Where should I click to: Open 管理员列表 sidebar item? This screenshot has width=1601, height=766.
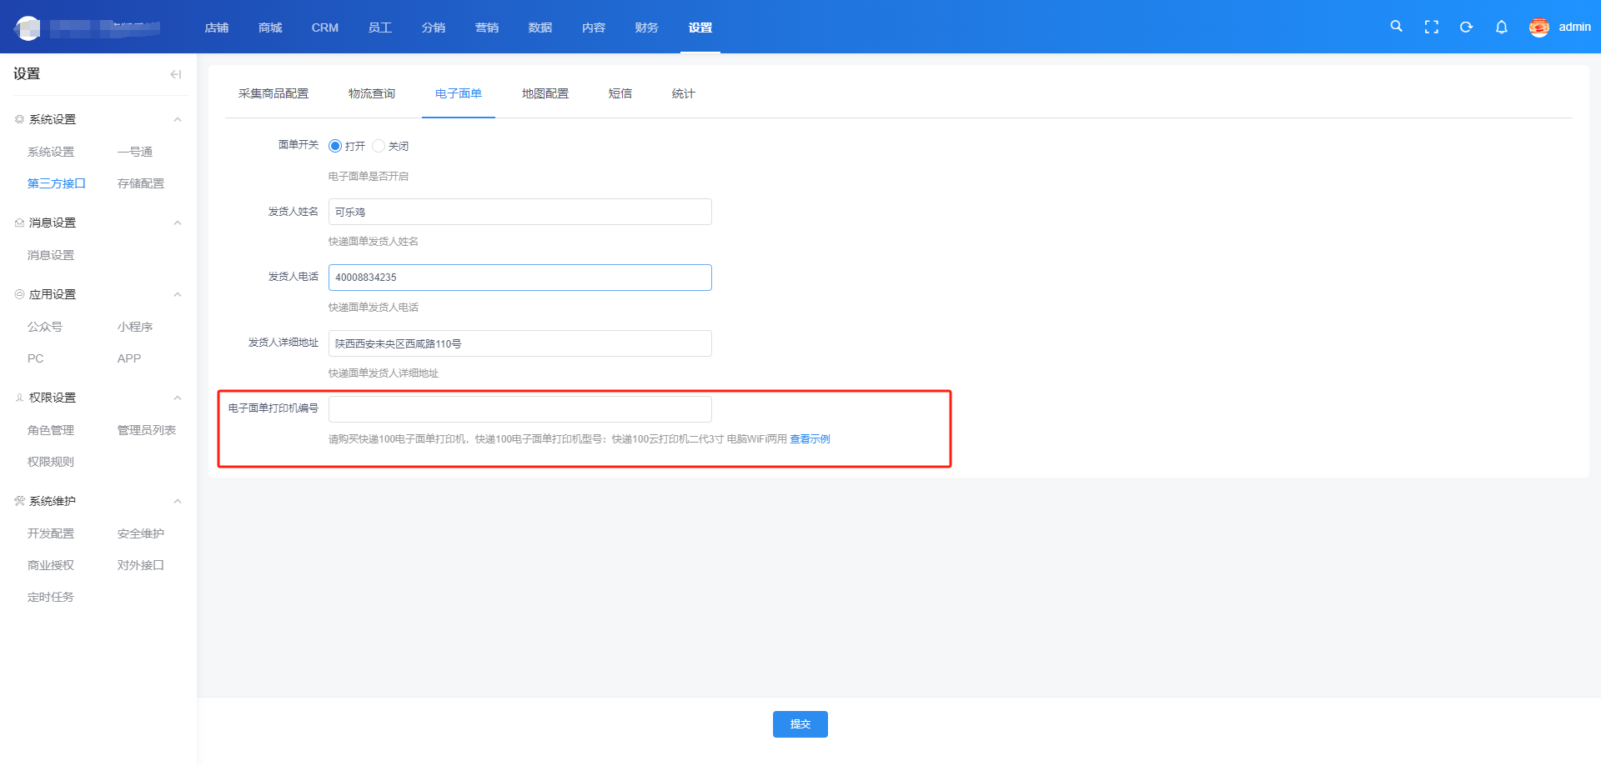pyautogui.click(x=147, y=430)
